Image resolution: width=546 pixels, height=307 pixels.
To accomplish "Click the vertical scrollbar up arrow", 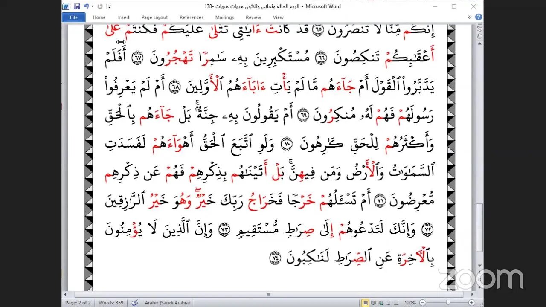I will 480,44.
